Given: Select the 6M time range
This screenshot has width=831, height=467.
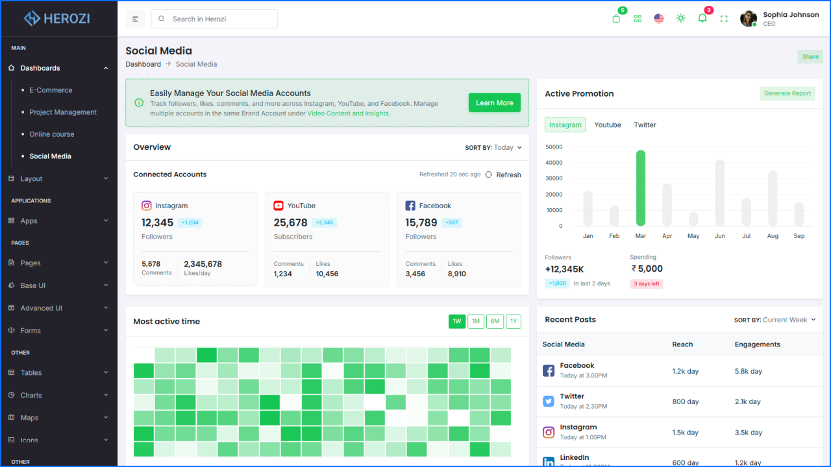Looking at the screenshot, I should click(x=495, y=321).
